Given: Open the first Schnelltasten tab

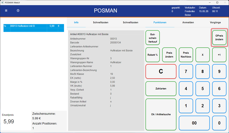Looking at the screenshot, I should (x=101, y=22).
